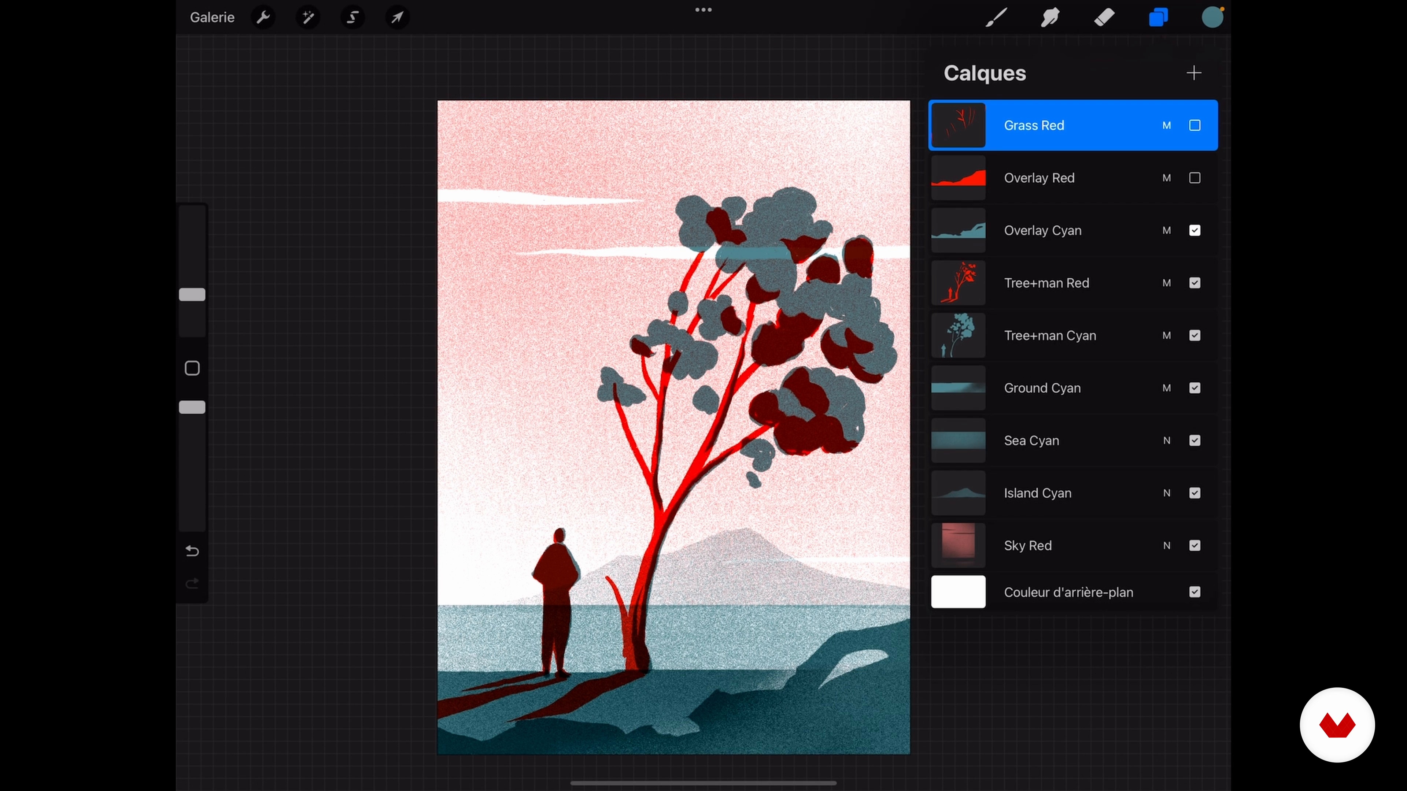The height and width of the screenshot is (791, 1407).
Task: Hide the Island Cyan layer
Action: (1194, 493)
